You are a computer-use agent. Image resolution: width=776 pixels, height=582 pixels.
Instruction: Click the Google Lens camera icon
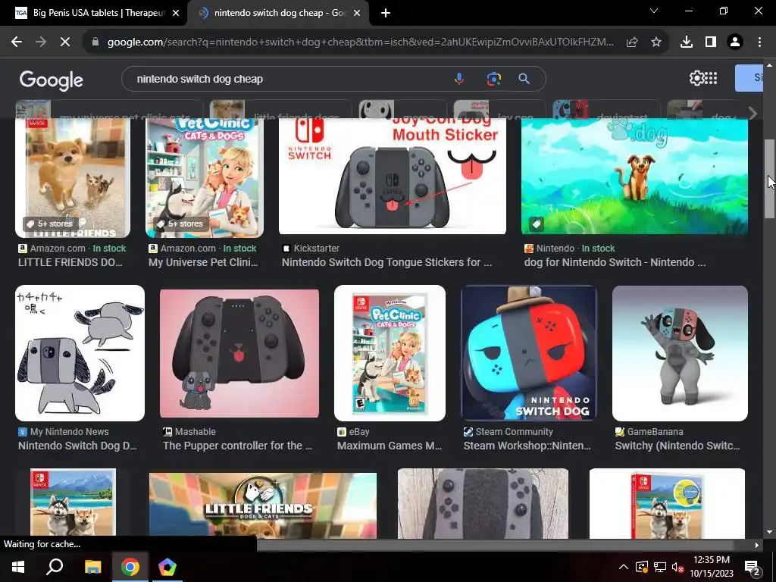click(493, 79)
